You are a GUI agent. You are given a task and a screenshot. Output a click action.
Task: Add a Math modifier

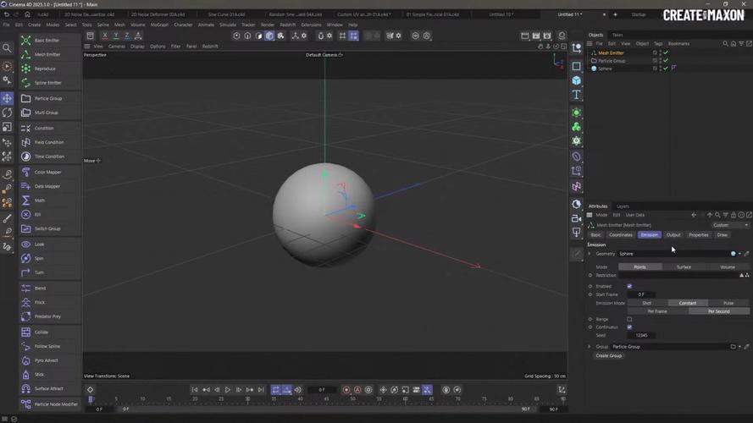coord(39,201)
